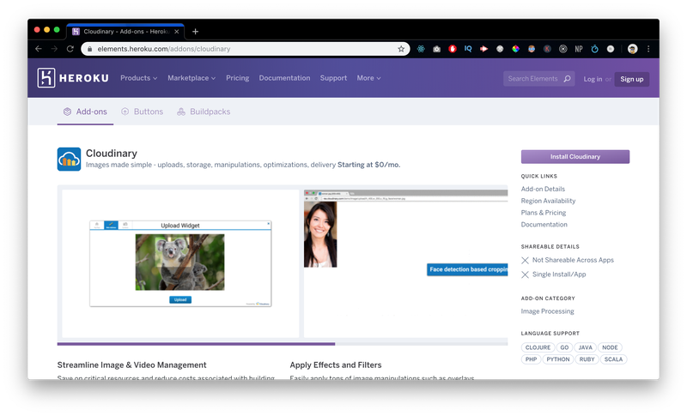The image size is (687, 416).
Task: Expand the Marketplace dropdown
Action: pyautogui.click(x=192, y=78)
